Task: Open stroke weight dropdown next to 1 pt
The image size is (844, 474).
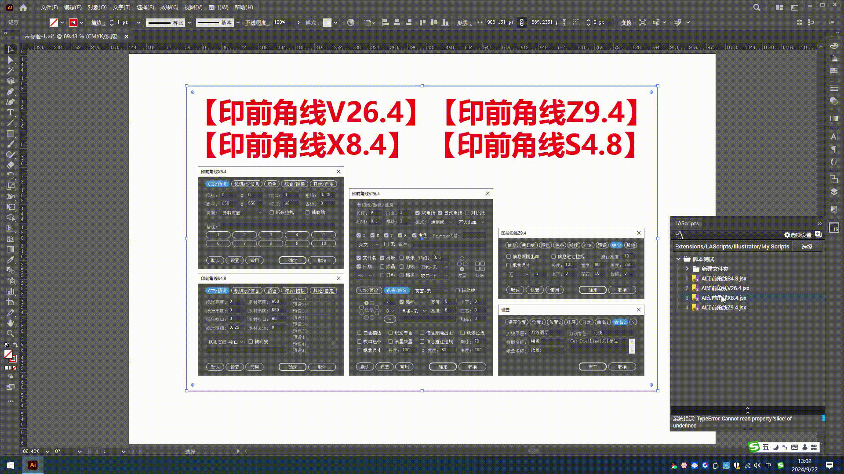Action: pyautogui.click(x=138, y=22)
